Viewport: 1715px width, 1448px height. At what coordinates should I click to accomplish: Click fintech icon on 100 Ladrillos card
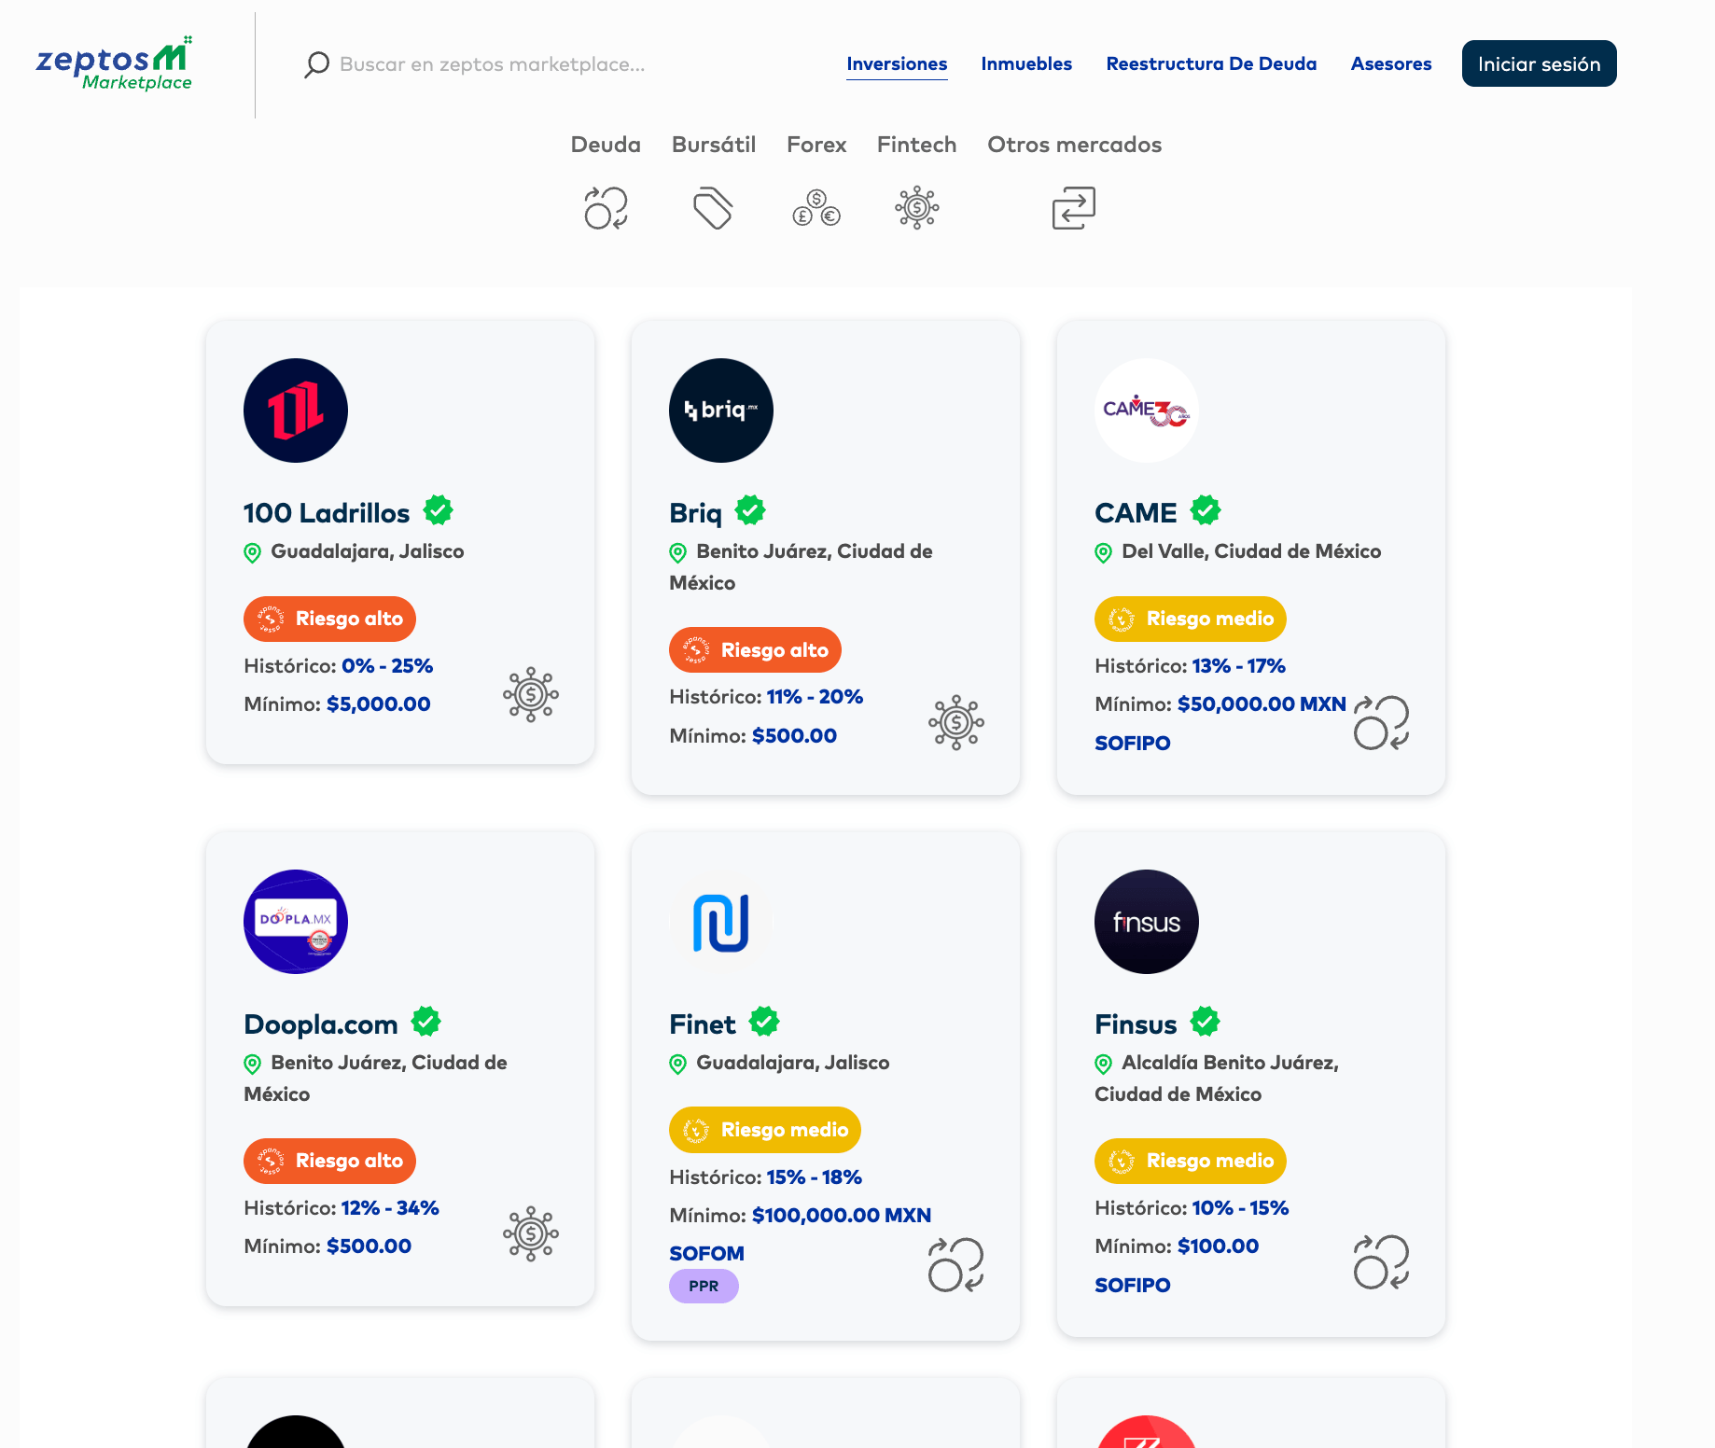[x=531, y=694]
